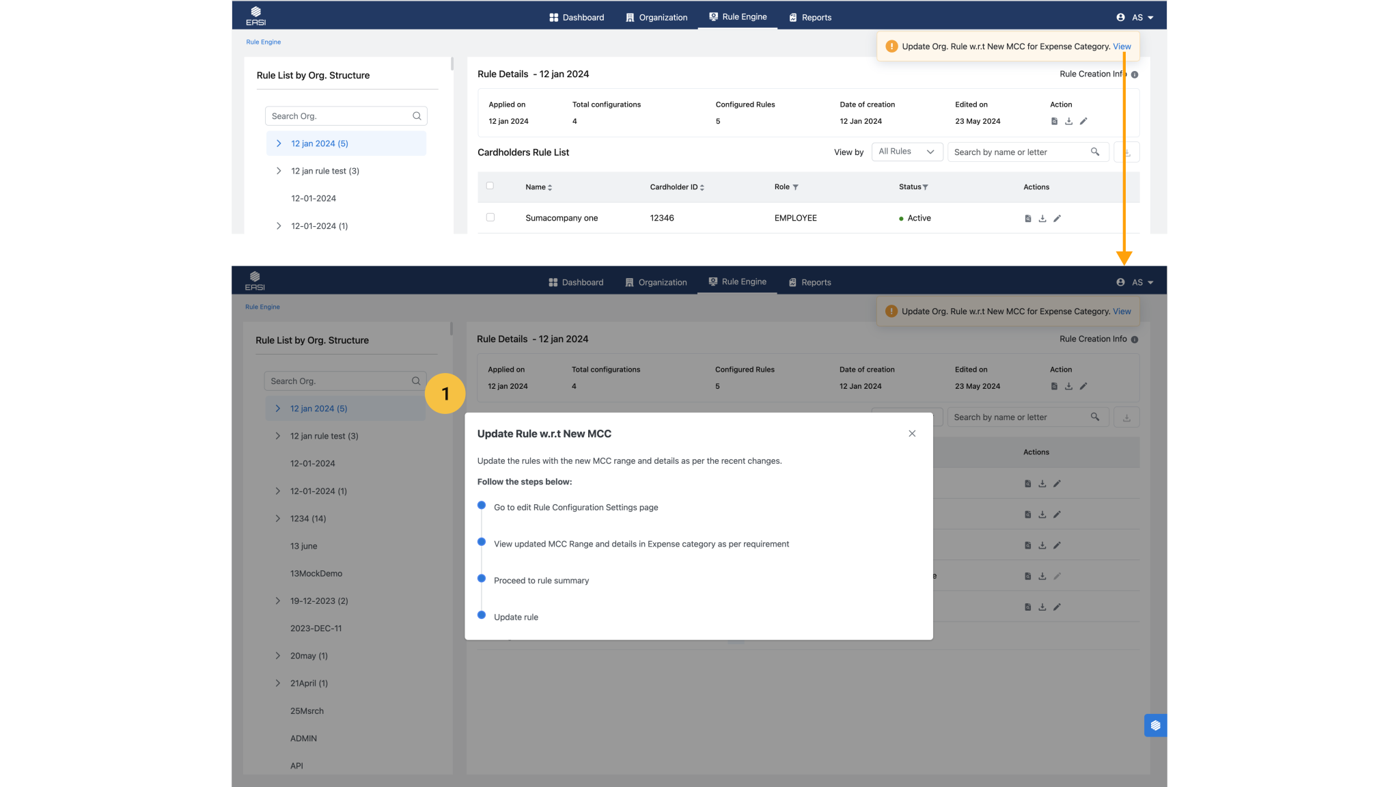Close the Update Rule w.r.t New MCC dialog
The height and width of the screenshot is (787, 1399).
pyautogui.click(x=912, y=434)
